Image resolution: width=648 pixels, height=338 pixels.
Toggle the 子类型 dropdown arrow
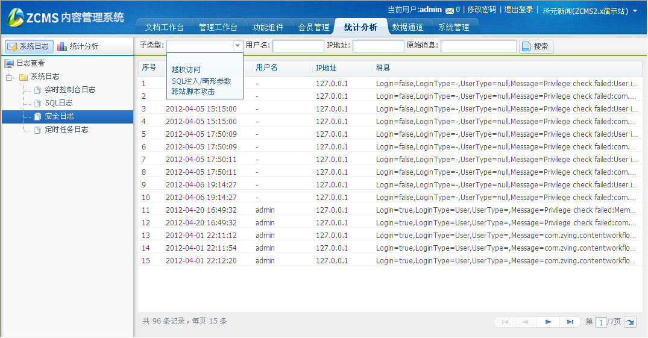237,46
